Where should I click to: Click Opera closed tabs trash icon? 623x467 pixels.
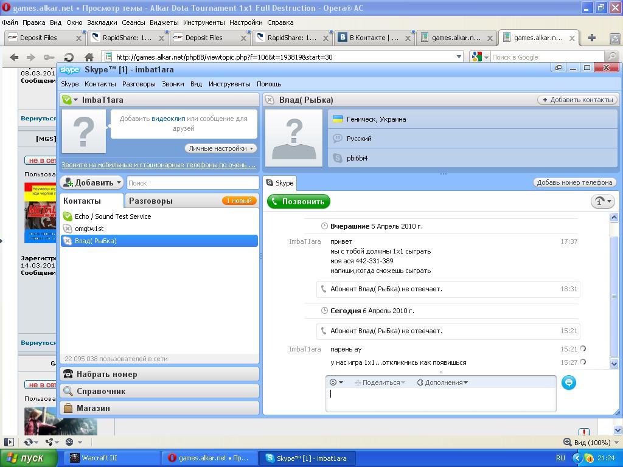614,38
